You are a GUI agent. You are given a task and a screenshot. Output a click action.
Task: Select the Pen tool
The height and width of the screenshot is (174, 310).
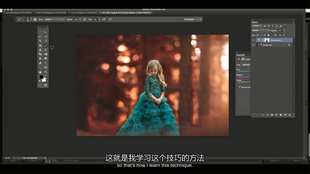(x=40, y=63)
